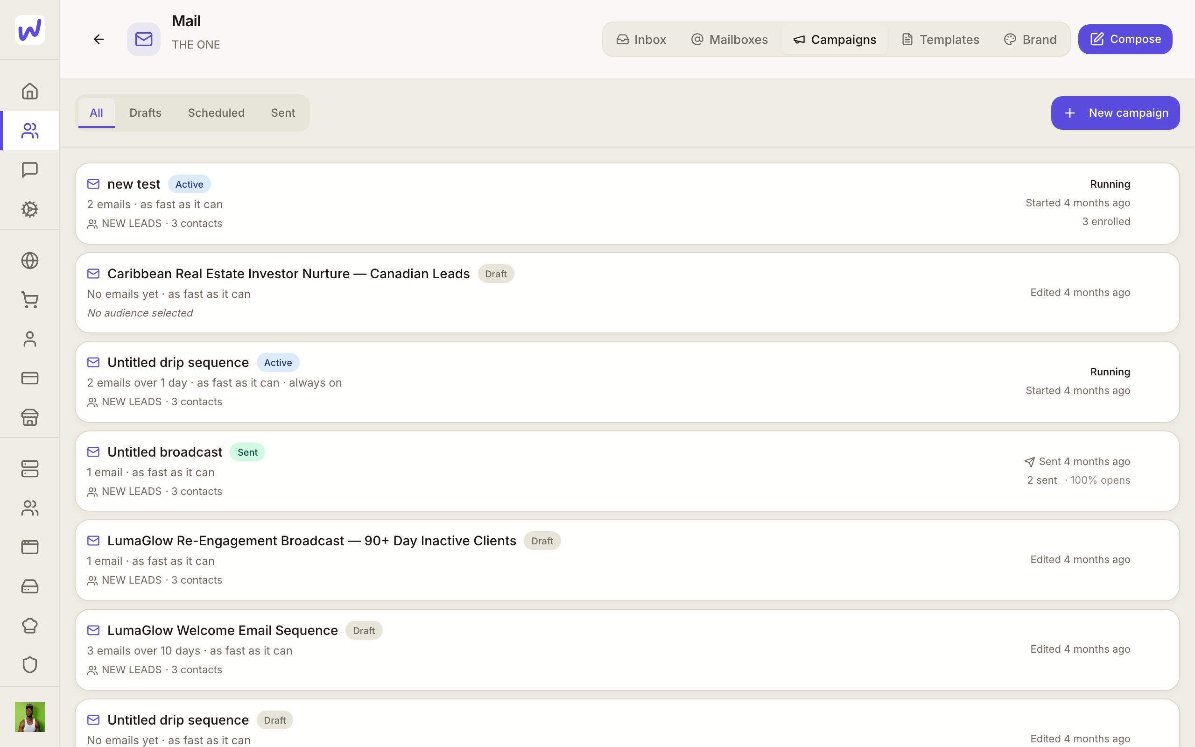Viewport: 1195px width, 747px height.
Task: Open the hard drive sidebar icon
Action: tap(29, 586)
